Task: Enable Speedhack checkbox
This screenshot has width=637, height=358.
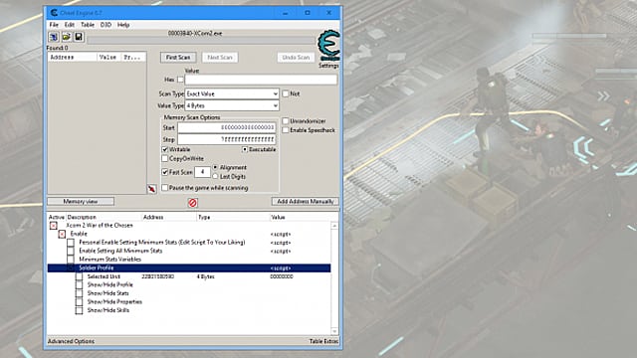Action: 286,130
